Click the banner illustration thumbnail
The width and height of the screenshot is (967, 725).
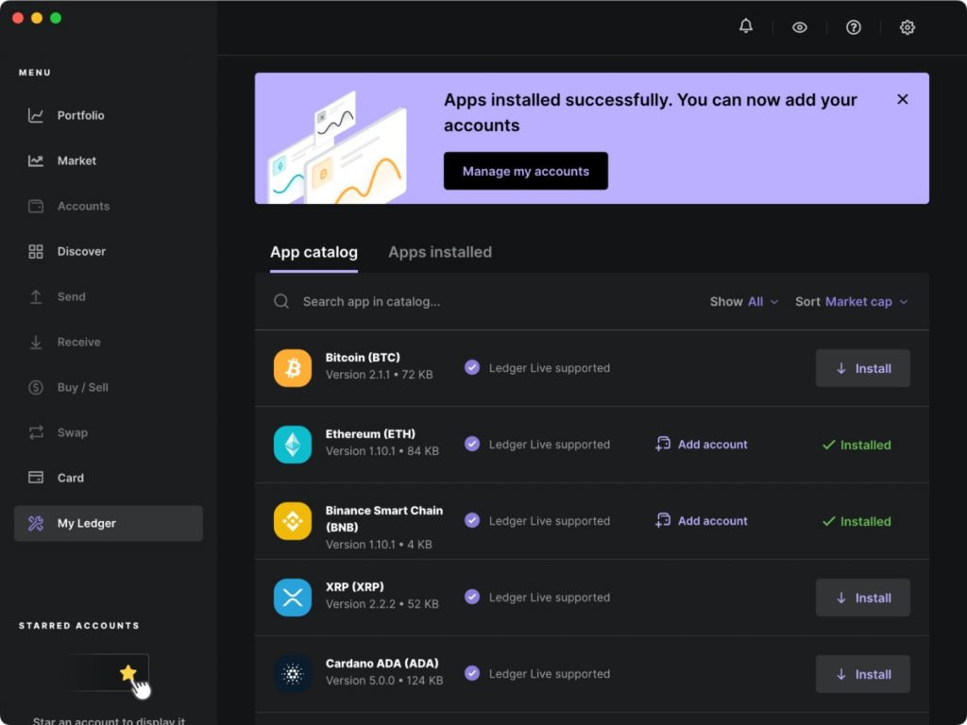click(337, 148)
